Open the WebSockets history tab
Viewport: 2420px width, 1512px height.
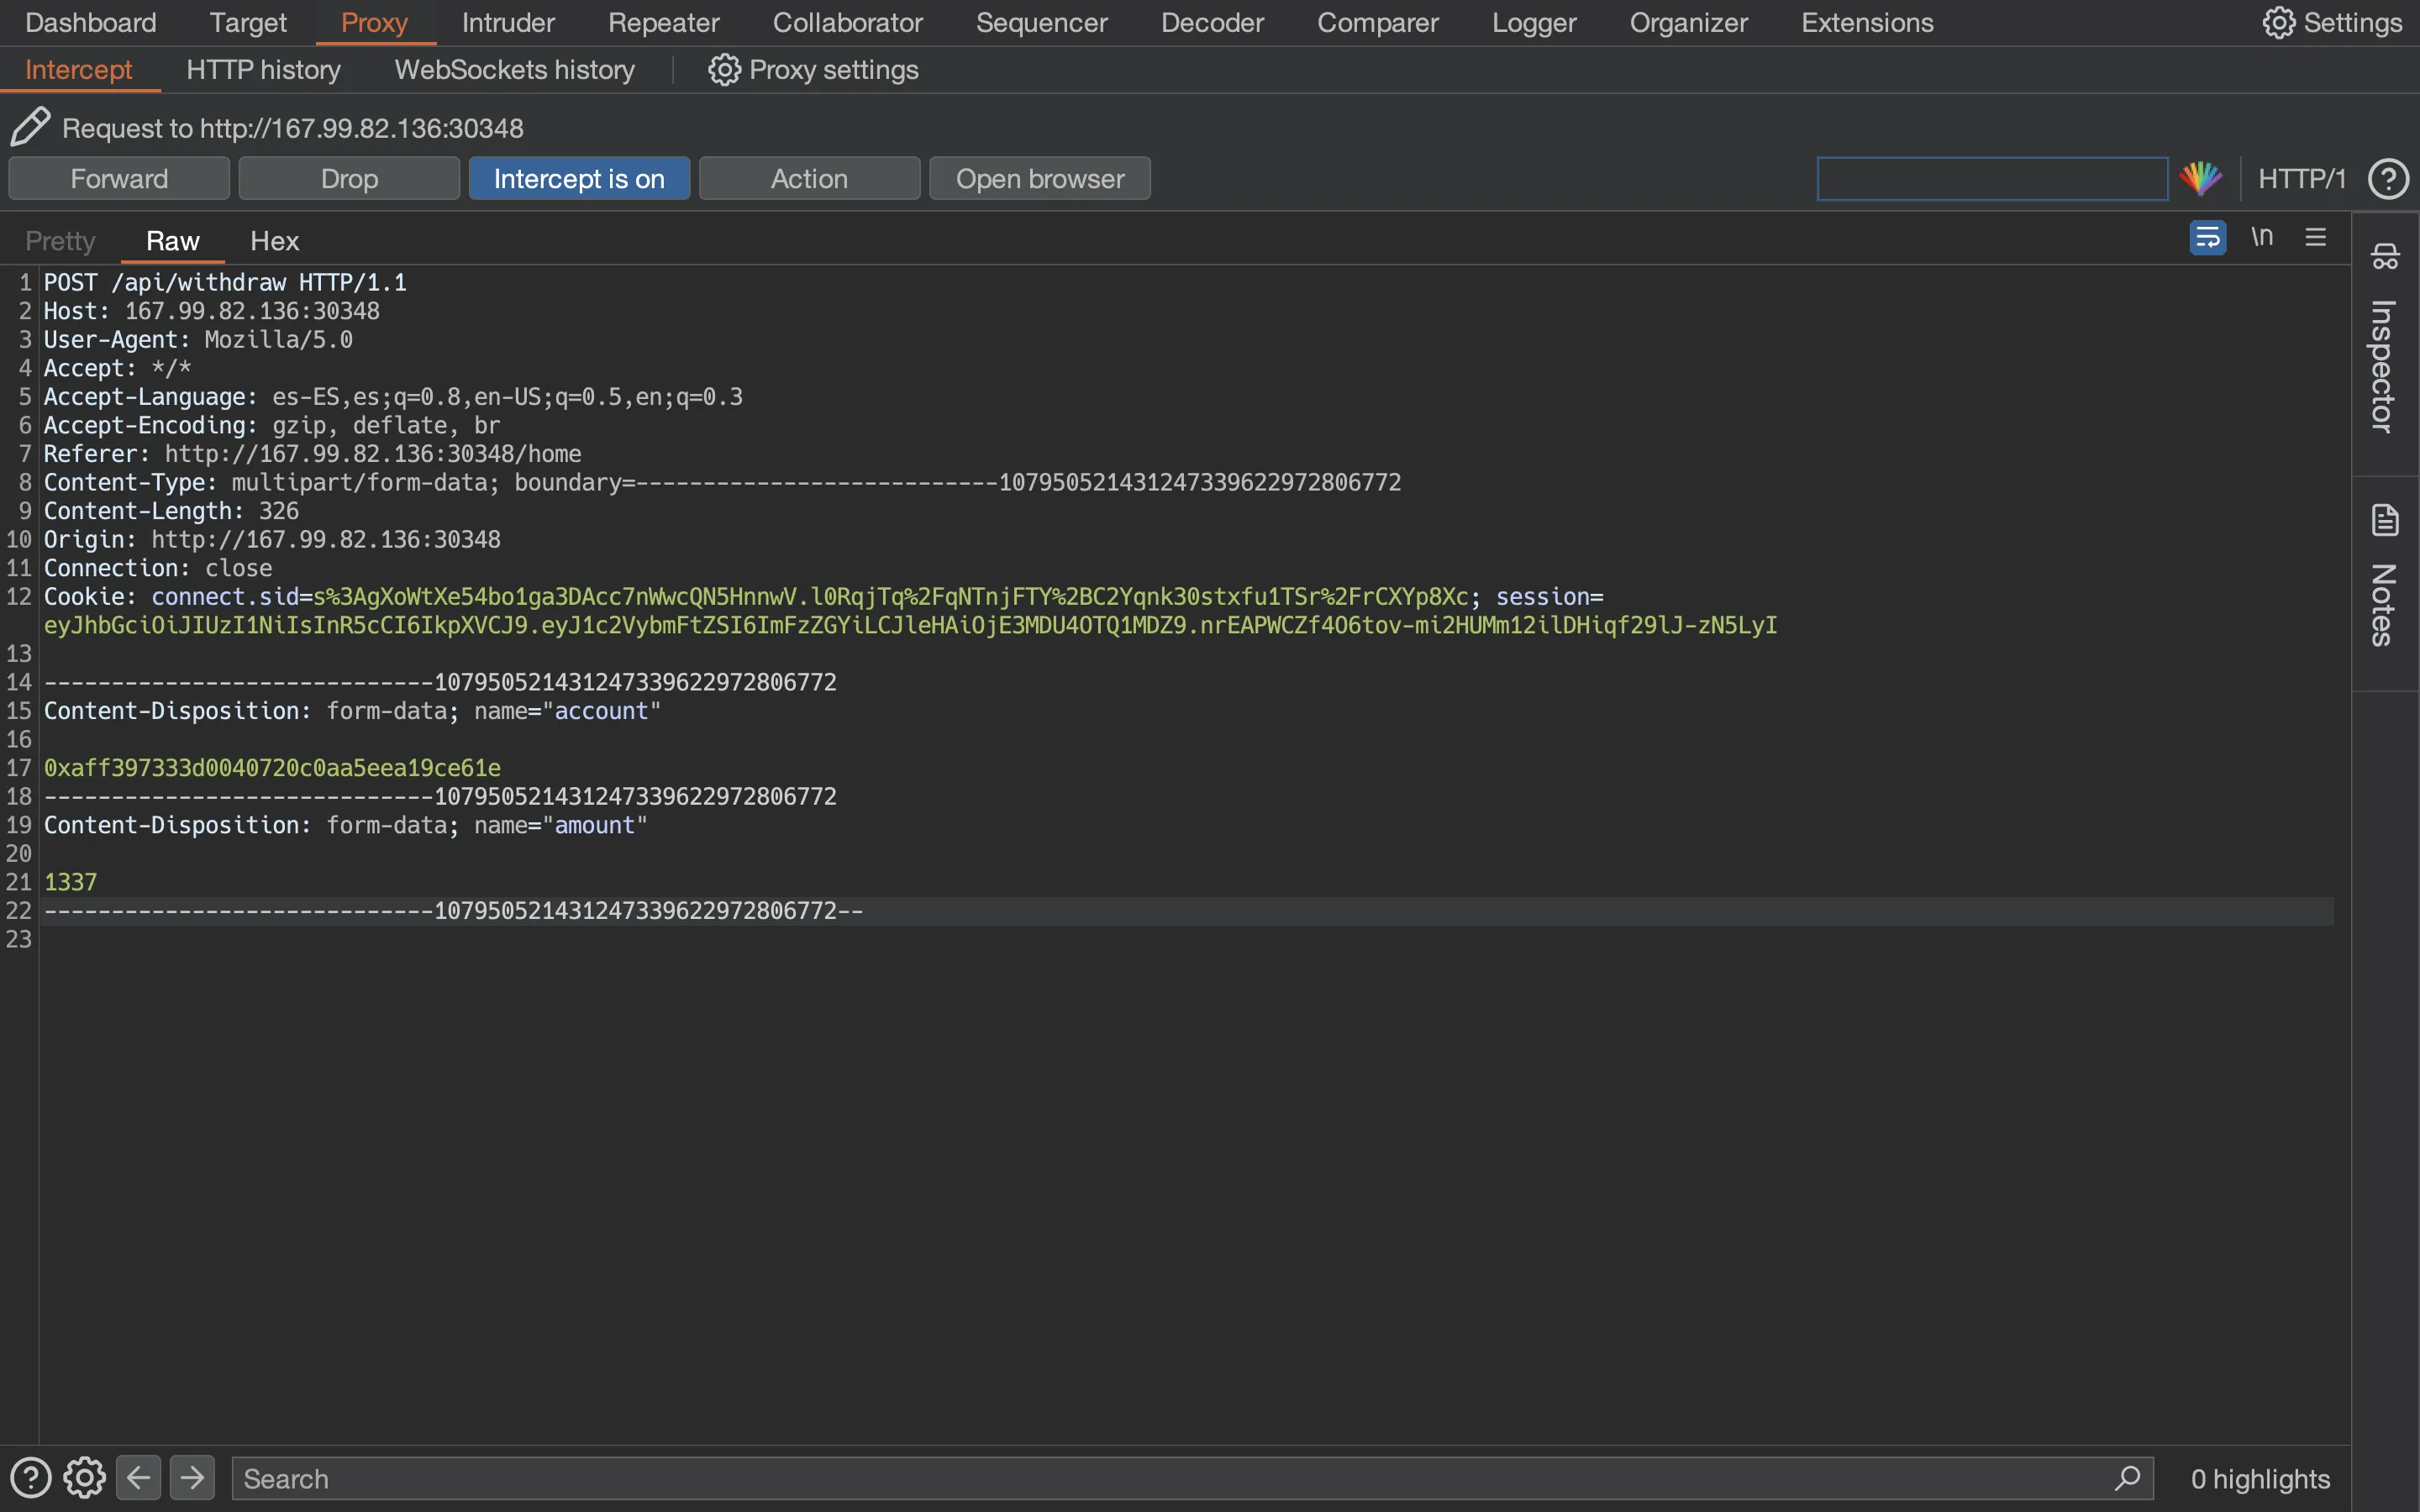click(514, 70)
